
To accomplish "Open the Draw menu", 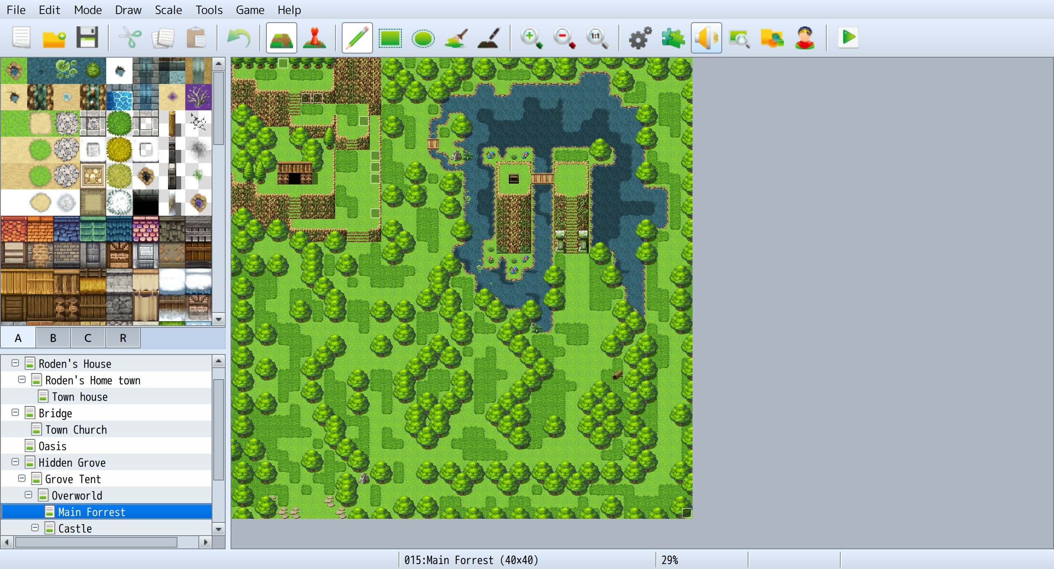I will pyautogui.click(x=128, y=10).
